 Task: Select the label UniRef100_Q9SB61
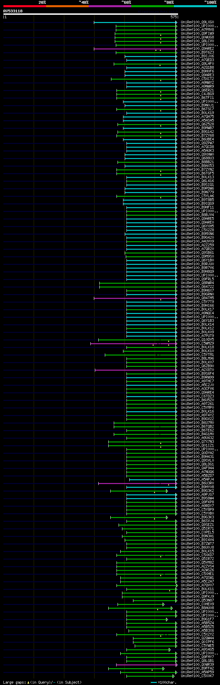pyautogui.click(x=197, y=253)
